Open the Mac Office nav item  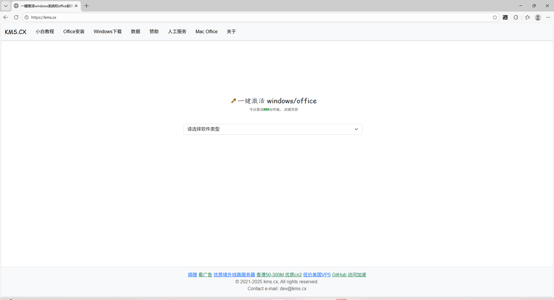tap(207, 32)
